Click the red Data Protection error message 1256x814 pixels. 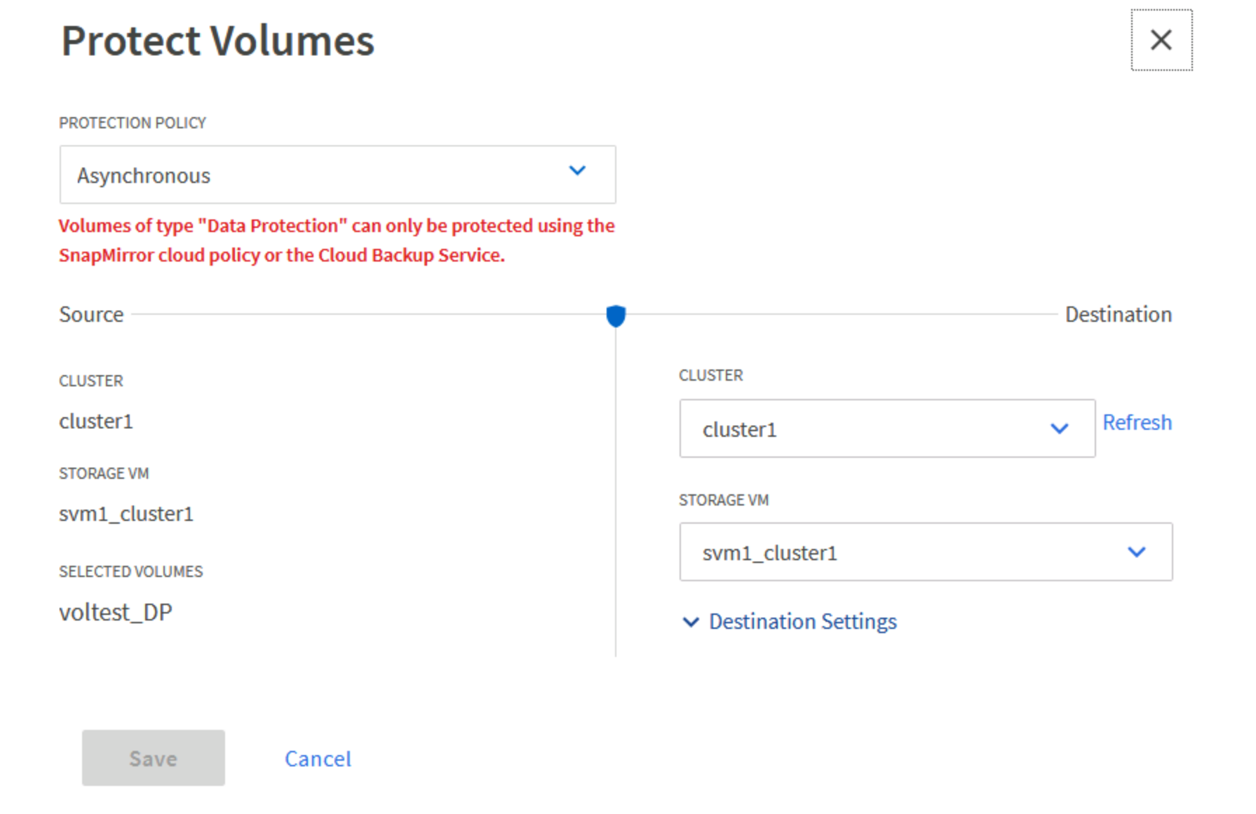pyautogui.click(x=337, y=240)
